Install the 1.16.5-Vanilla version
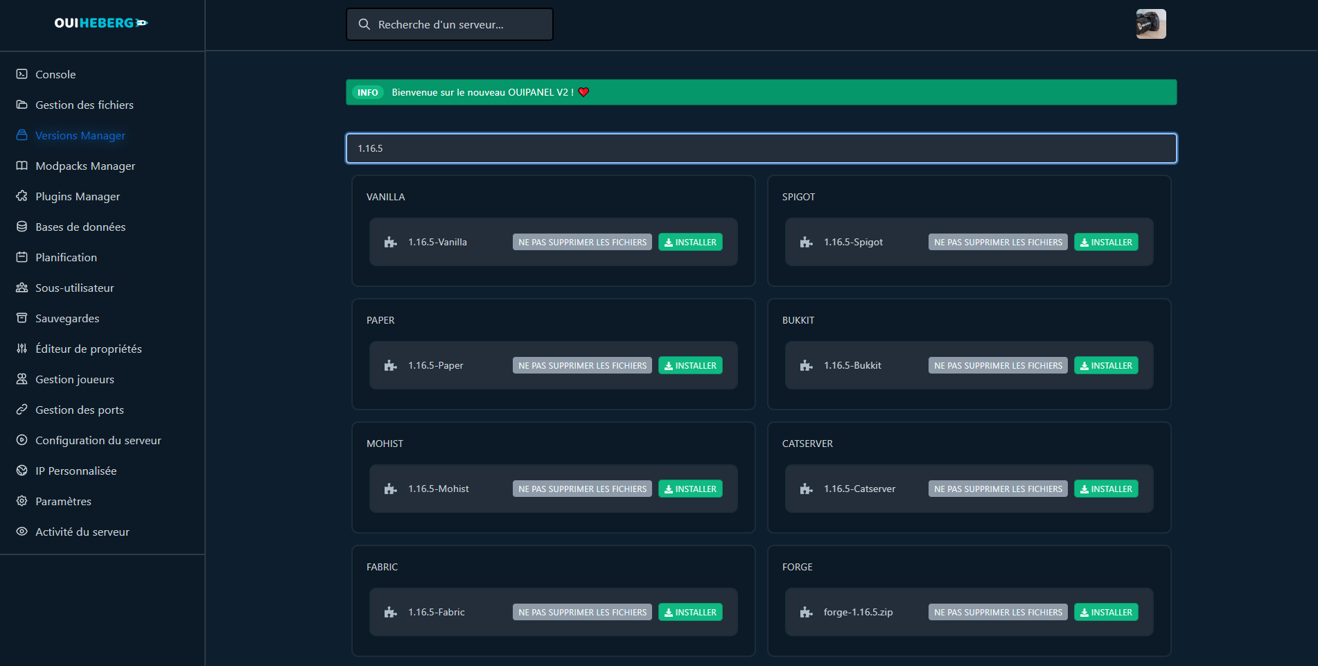Screen dimensions: 1318x666 coord(690,242)
